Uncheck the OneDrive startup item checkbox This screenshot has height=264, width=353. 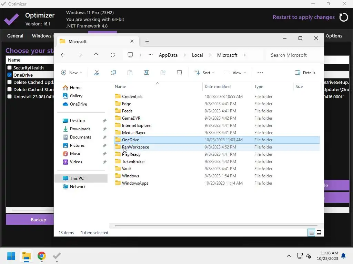tap(9, 75)
